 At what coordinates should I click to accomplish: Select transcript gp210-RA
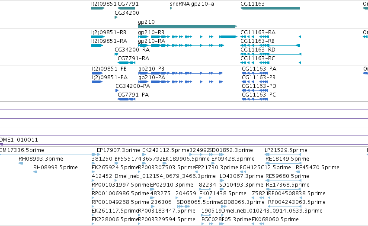(x=181, y=45)
